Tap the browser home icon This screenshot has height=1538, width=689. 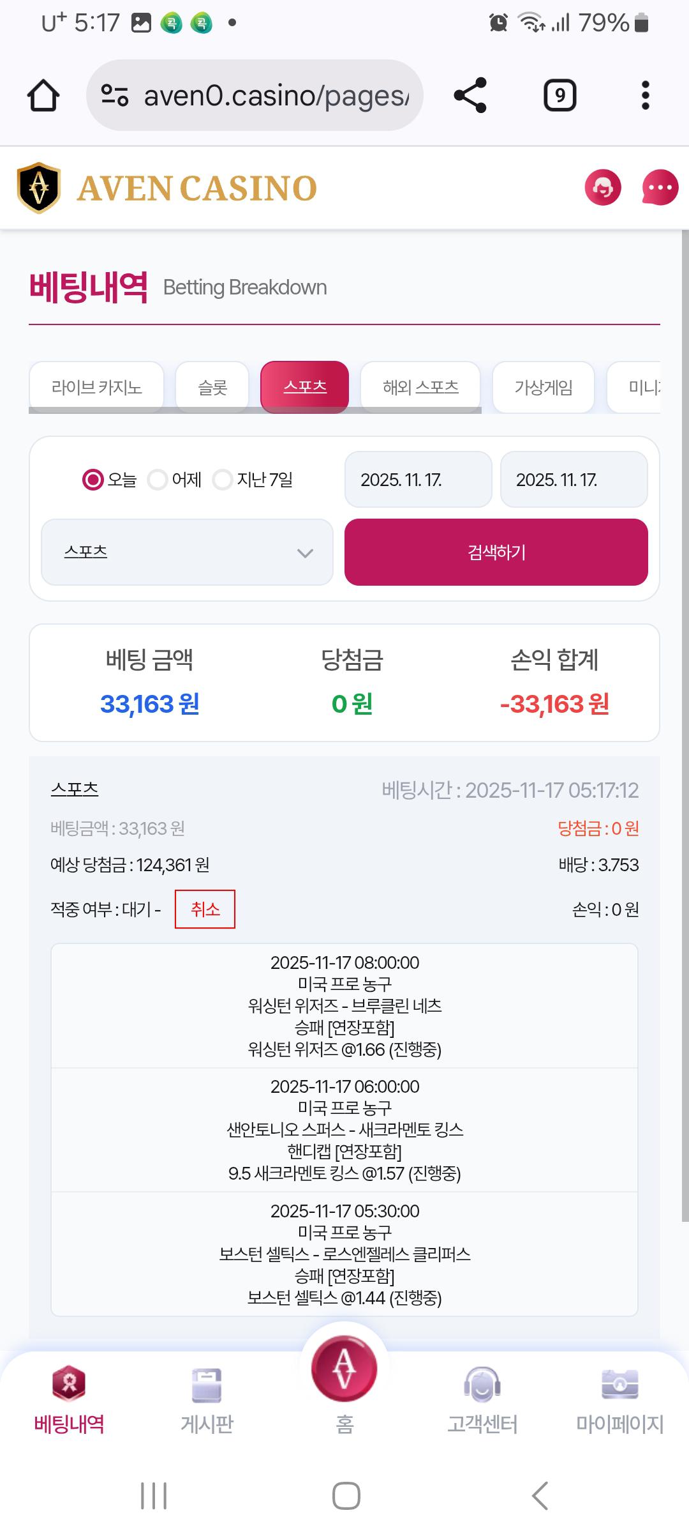43,96
